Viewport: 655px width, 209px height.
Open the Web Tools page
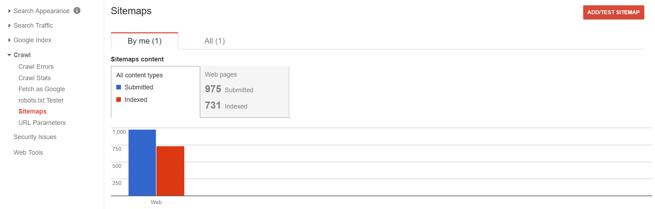coord(28,152)
